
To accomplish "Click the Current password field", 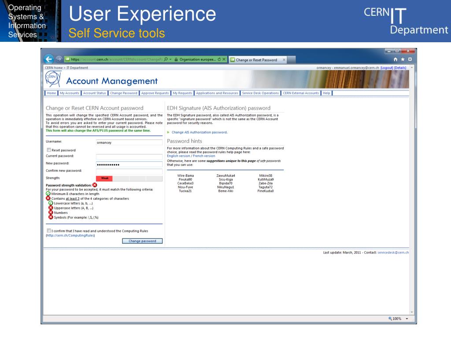I will click(129, 157).
